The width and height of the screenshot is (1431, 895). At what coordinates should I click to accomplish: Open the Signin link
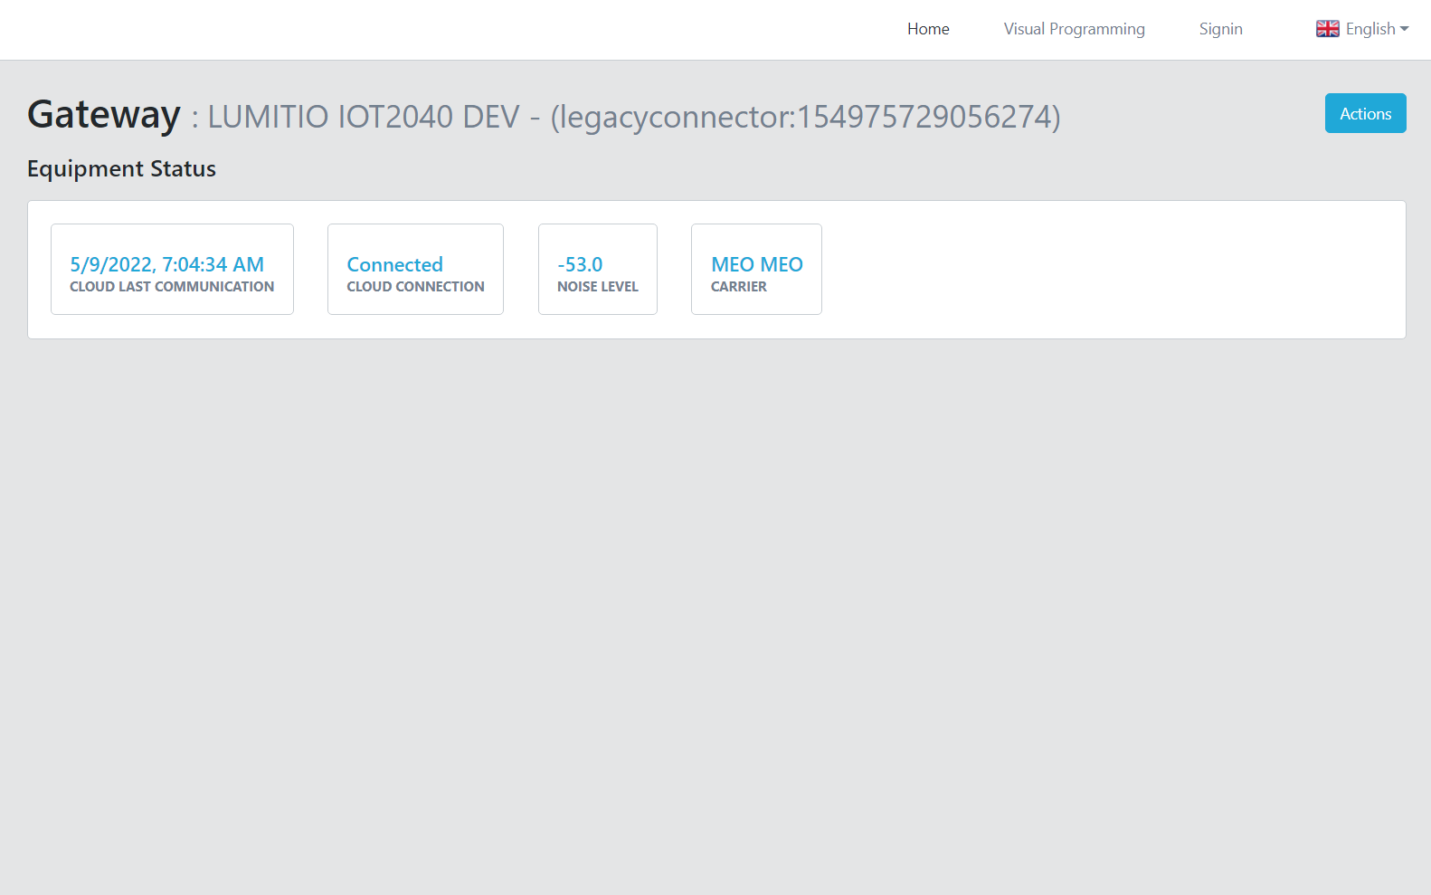pyautogui.click(x=1220, y=29)
